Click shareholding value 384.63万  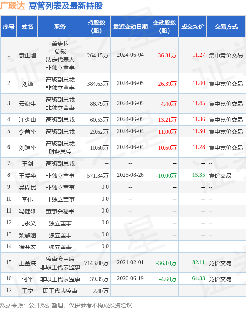(98, 84)
